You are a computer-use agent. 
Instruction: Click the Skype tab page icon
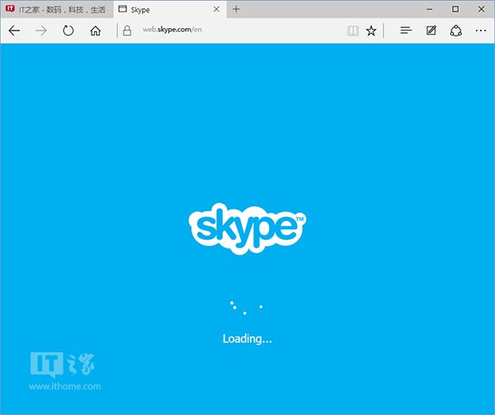tap(122, 9)
